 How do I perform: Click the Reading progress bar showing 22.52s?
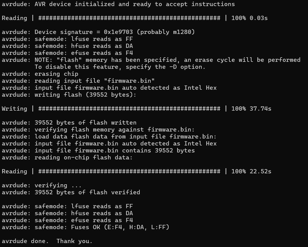(129, 172)
